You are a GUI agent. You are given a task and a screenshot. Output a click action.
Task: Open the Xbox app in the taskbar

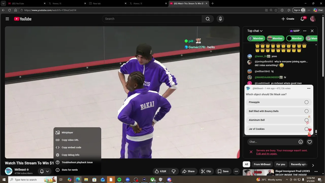click(x=153, y=180)
